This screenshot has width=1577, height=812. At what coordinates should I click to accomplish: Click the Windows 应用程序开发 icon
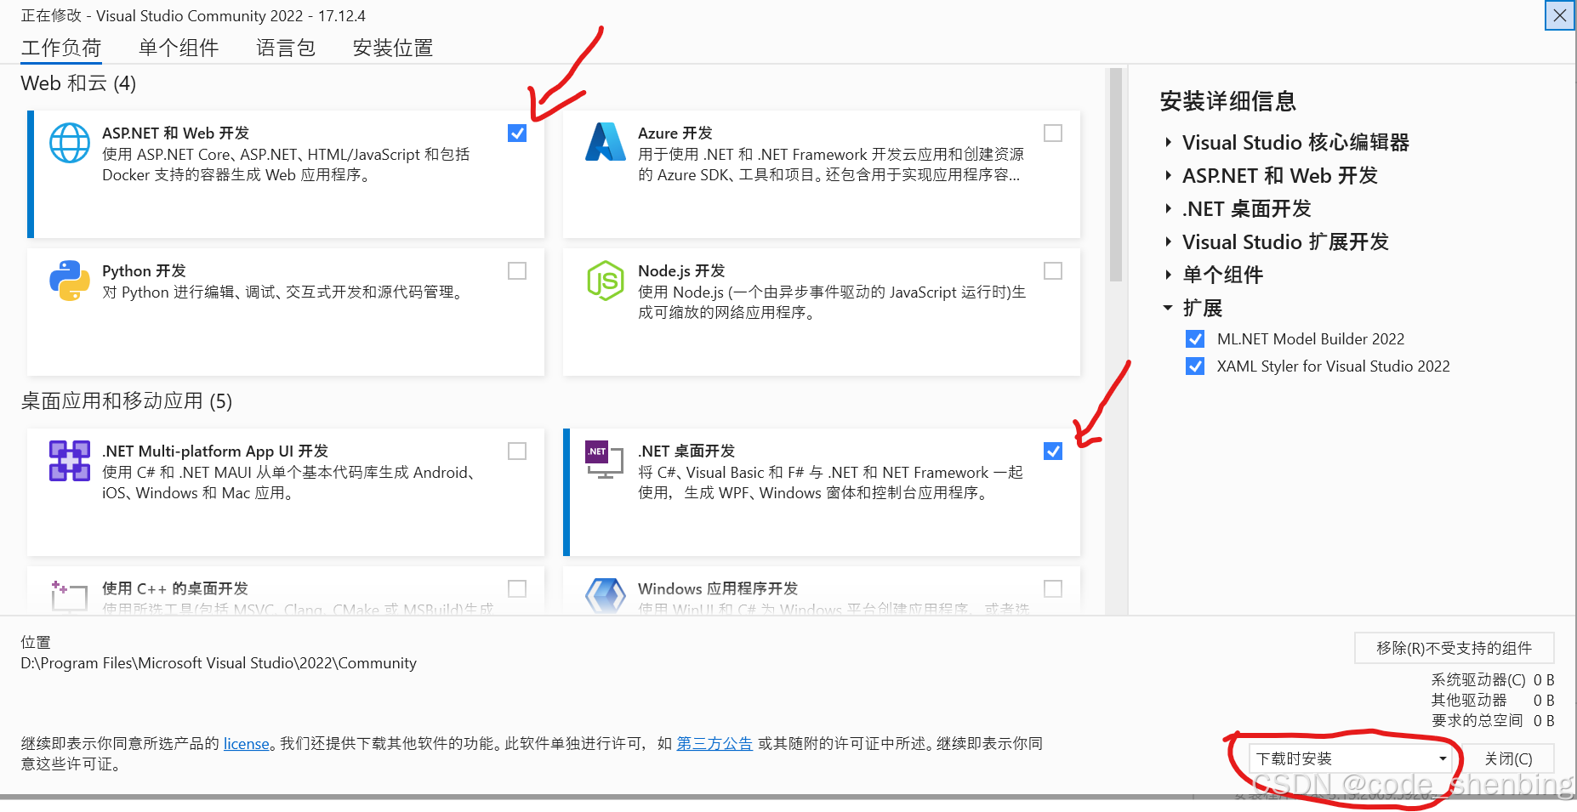[x=606, y=595]
